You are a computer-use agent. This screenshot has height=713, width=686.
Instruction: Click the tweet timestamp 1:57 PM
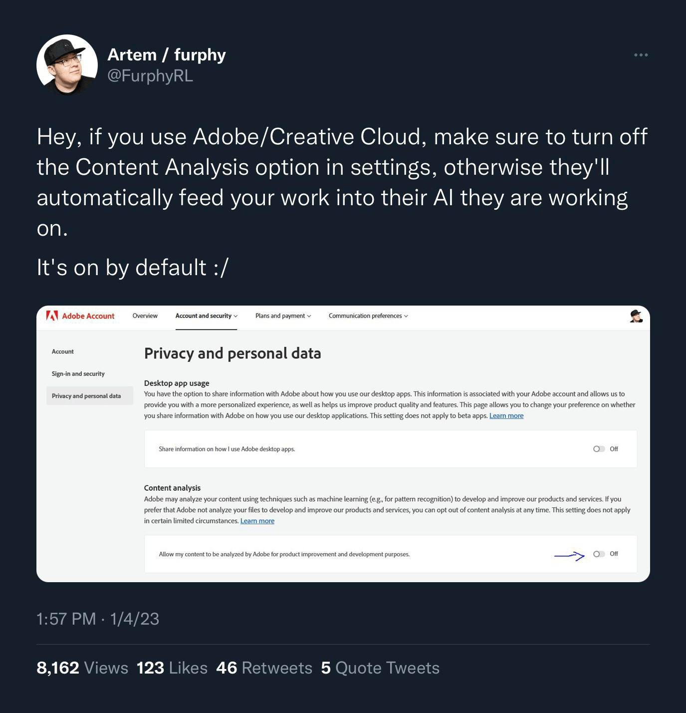pos(66,619)
